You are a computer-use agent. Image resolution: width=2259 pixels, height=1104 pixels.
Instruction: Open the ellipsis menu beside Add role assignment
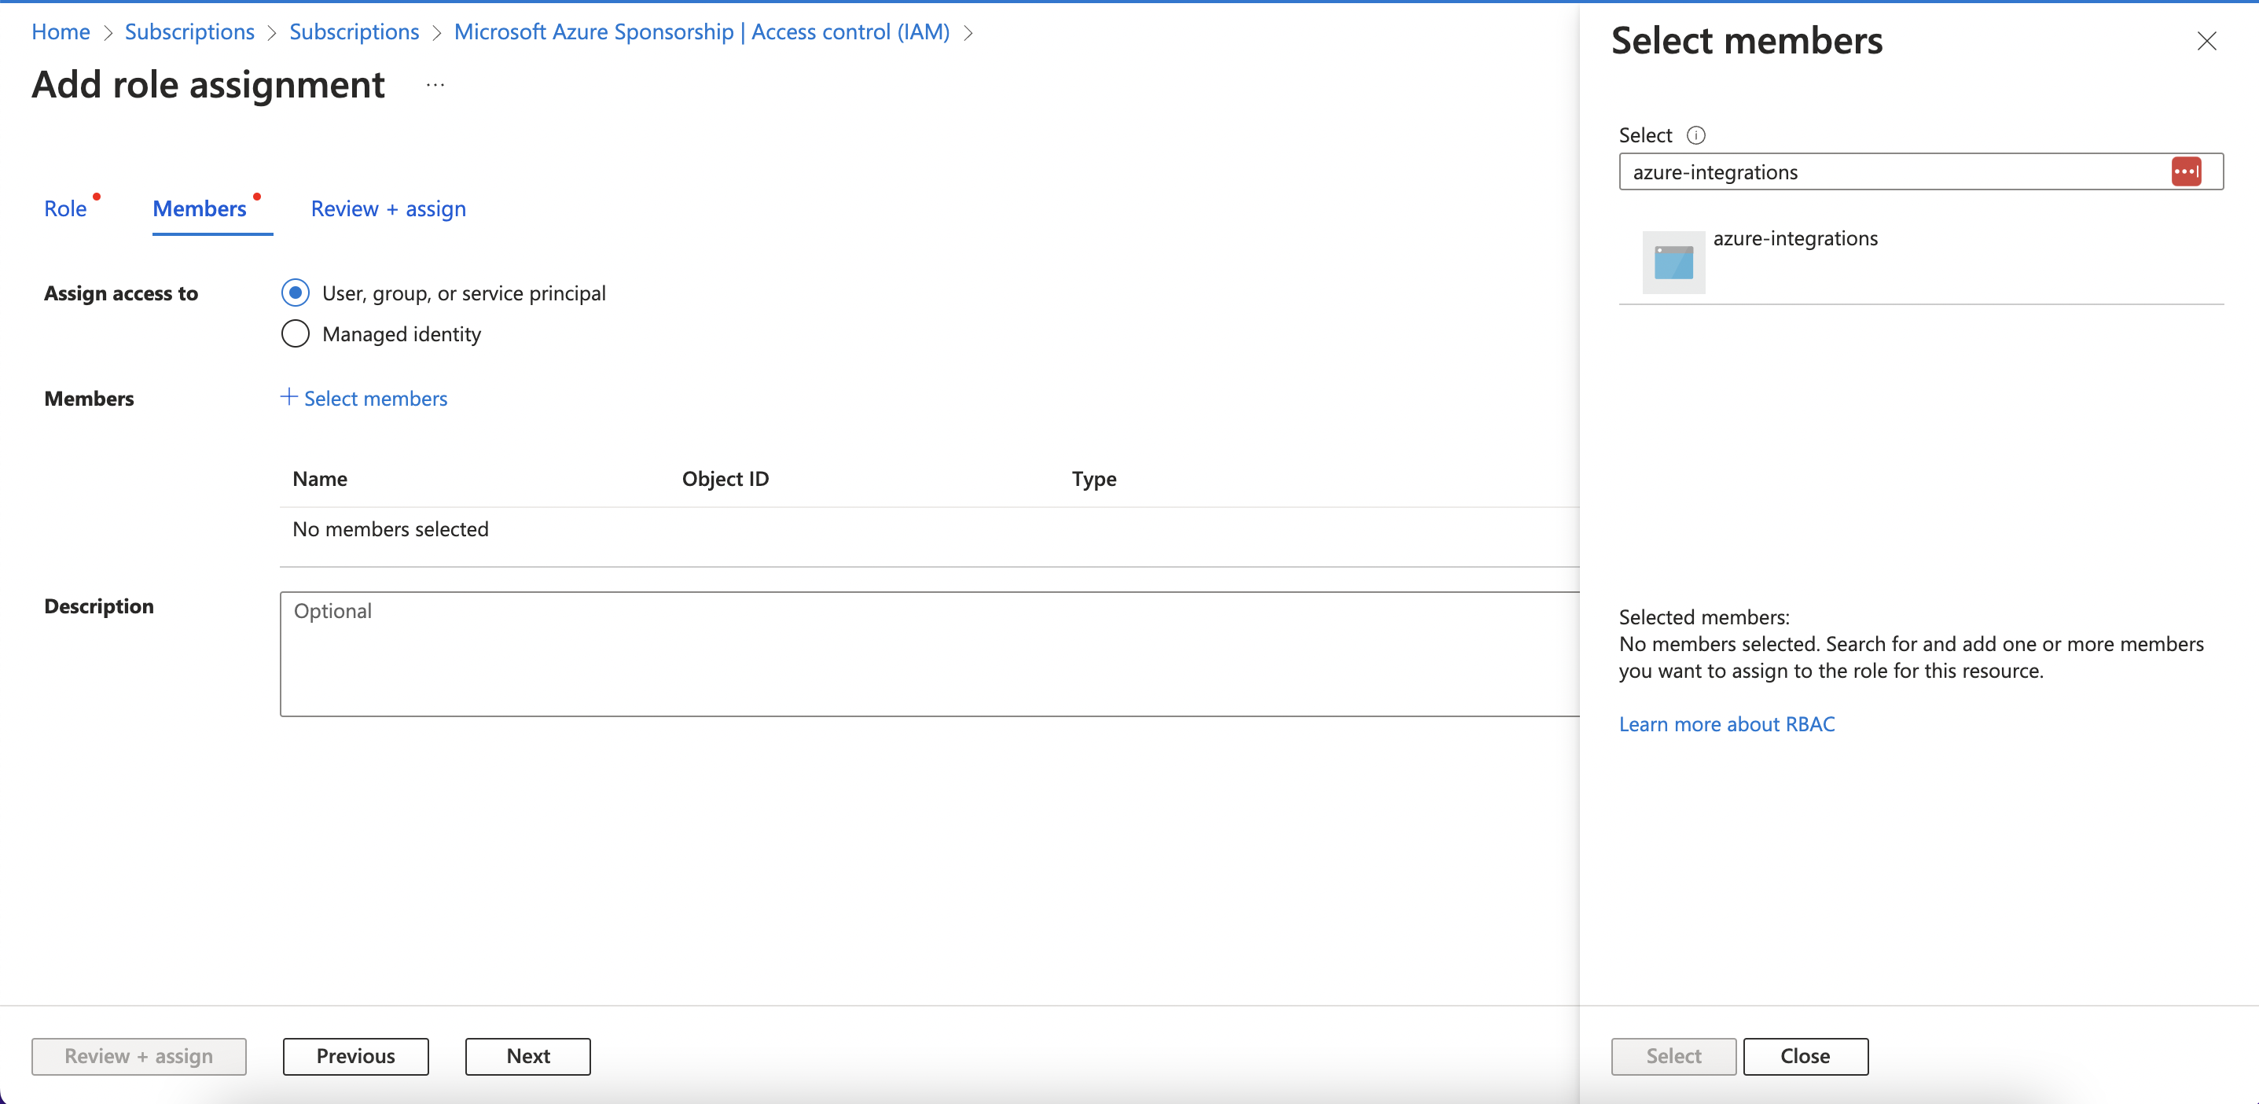point(435,84)
